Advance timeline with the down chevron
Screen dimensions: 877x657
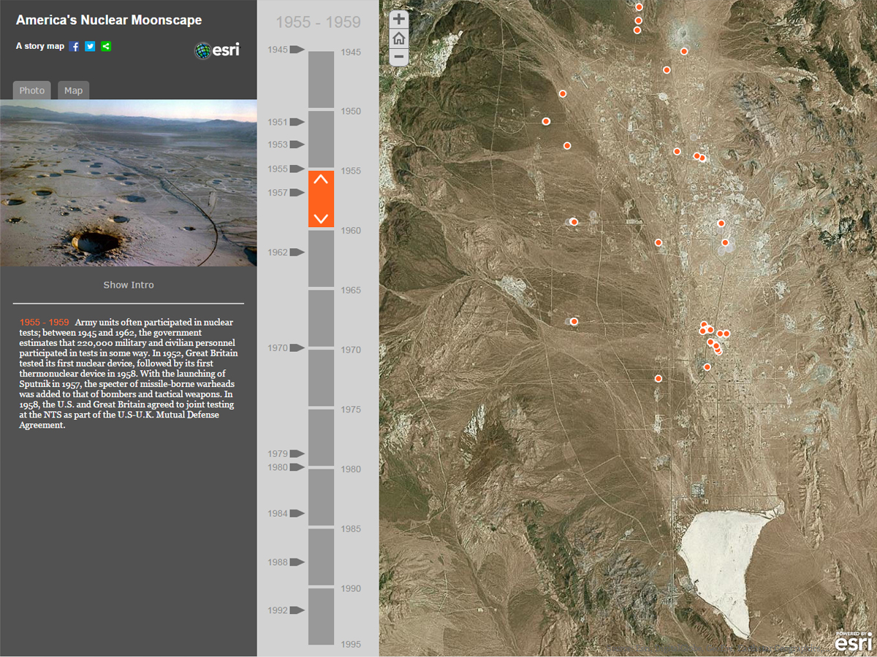click(x=321, y=218)
